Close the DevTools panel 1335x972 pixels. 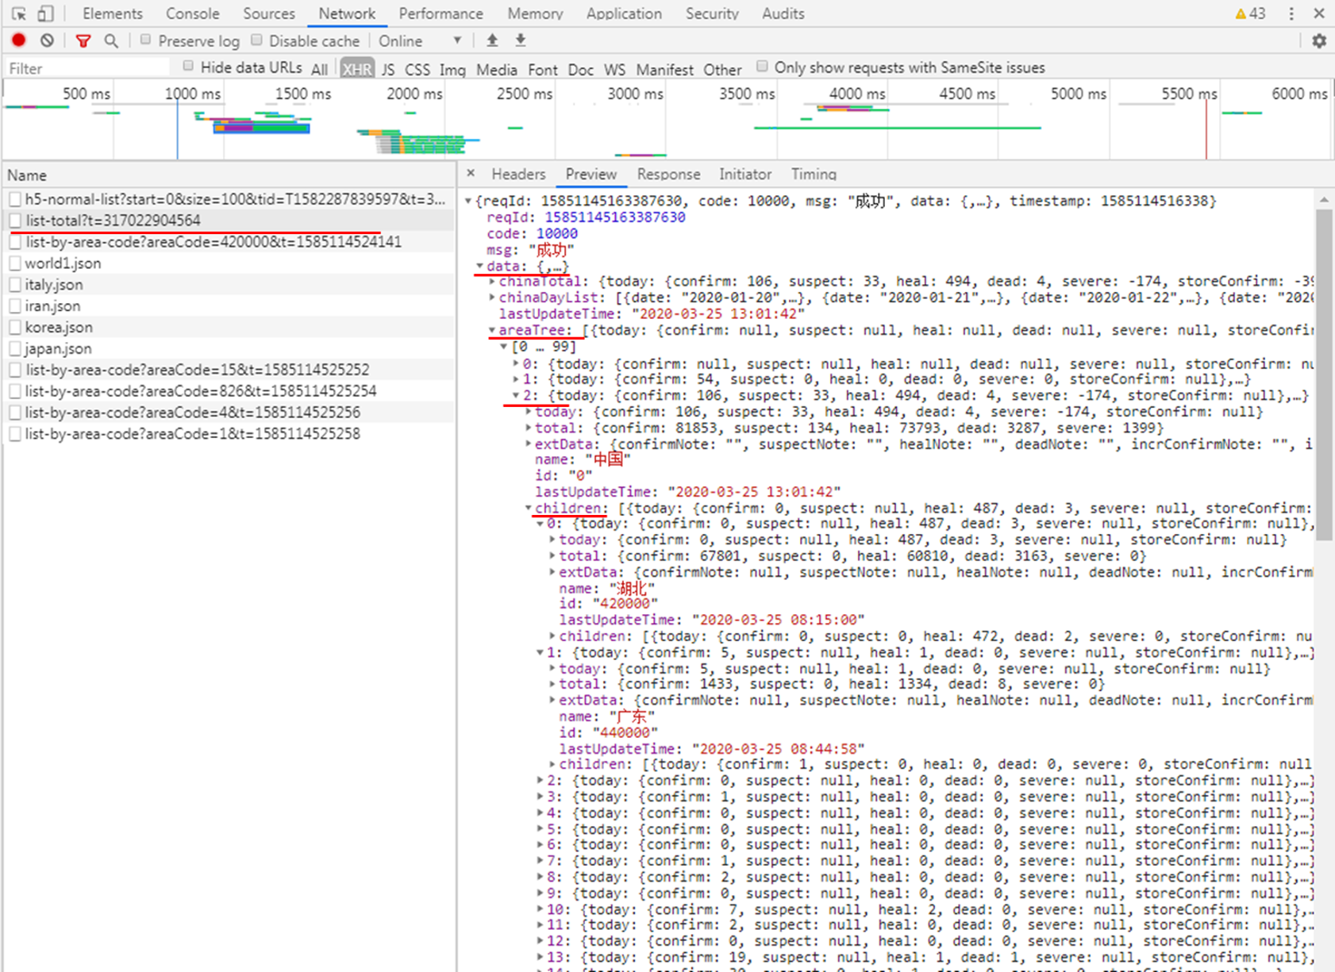click(1319, 13)
